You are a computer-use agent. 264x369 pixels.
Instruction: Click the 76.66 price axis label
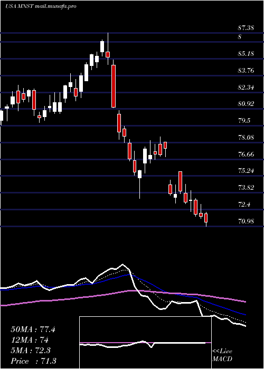point(246,154)
